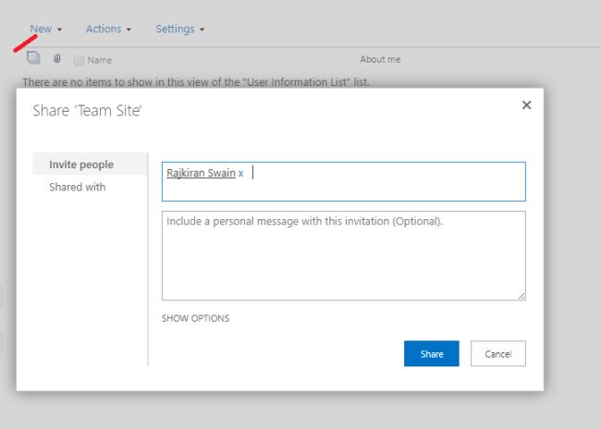This screenshot has width=601, height=429.
Task: Click the paperclip attachment column icon
Action: 56,59
